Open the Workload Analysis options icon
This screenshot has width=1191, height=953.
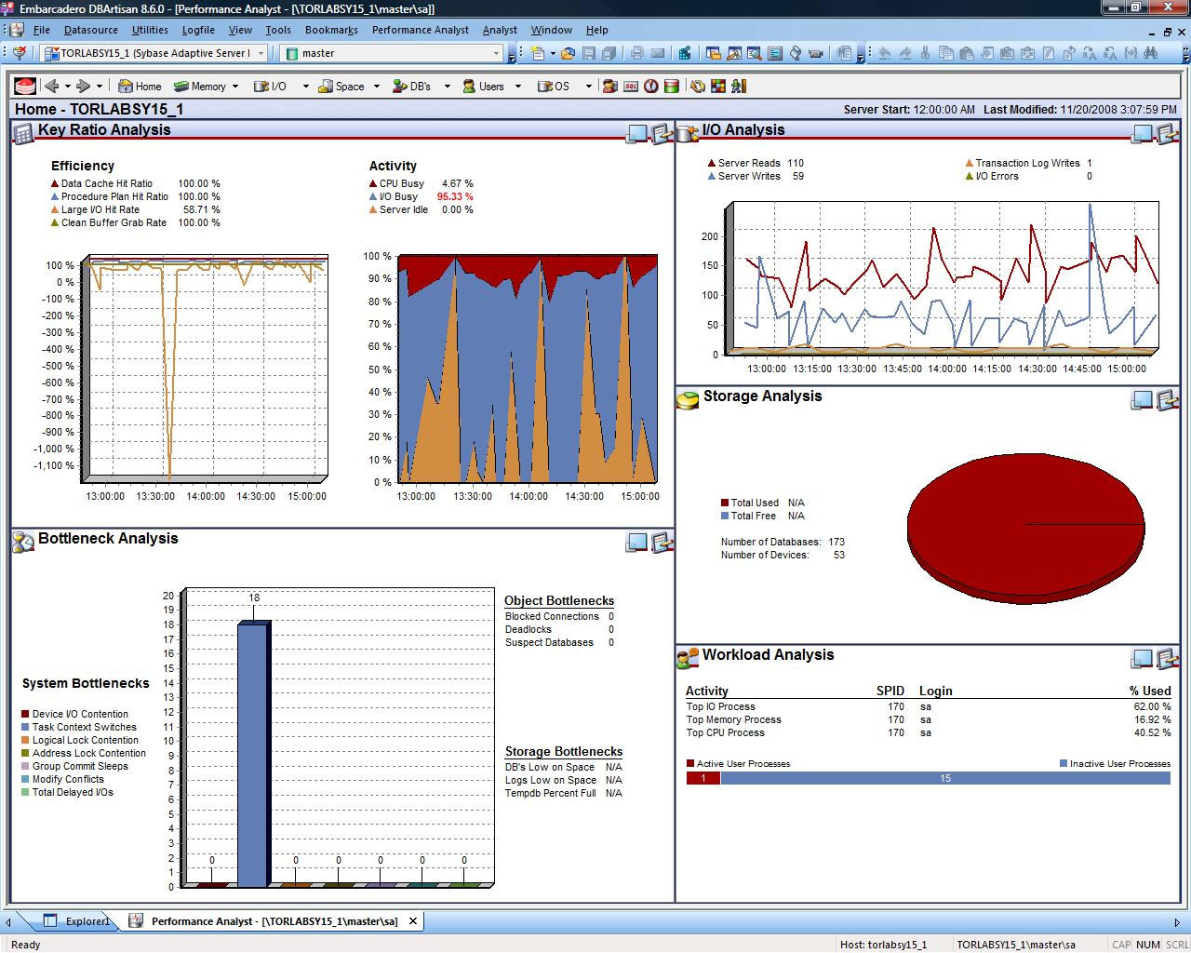(1167, 659)
